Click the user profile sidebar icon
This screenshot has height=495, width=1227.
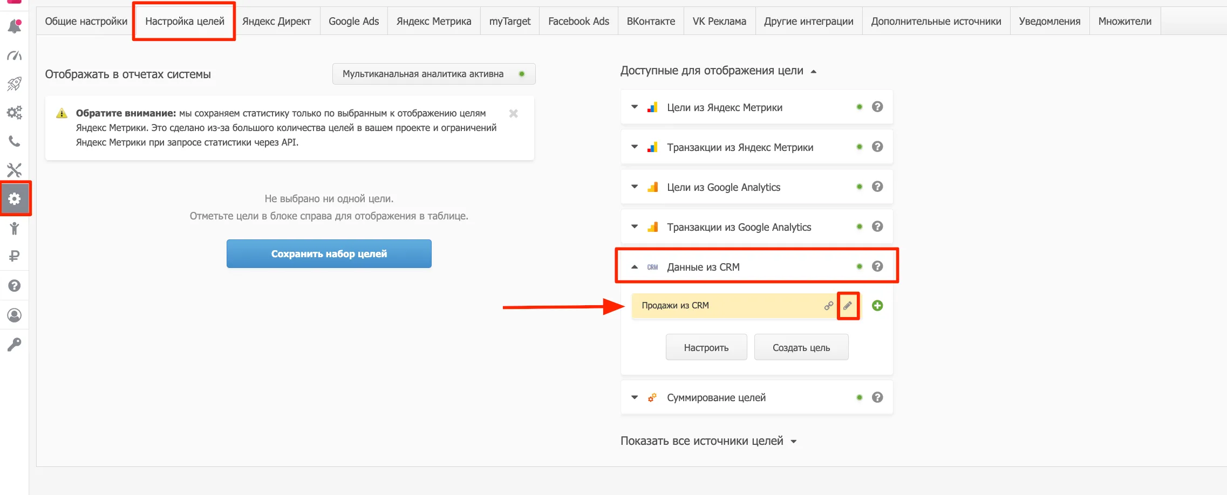[x=15, y=315]
